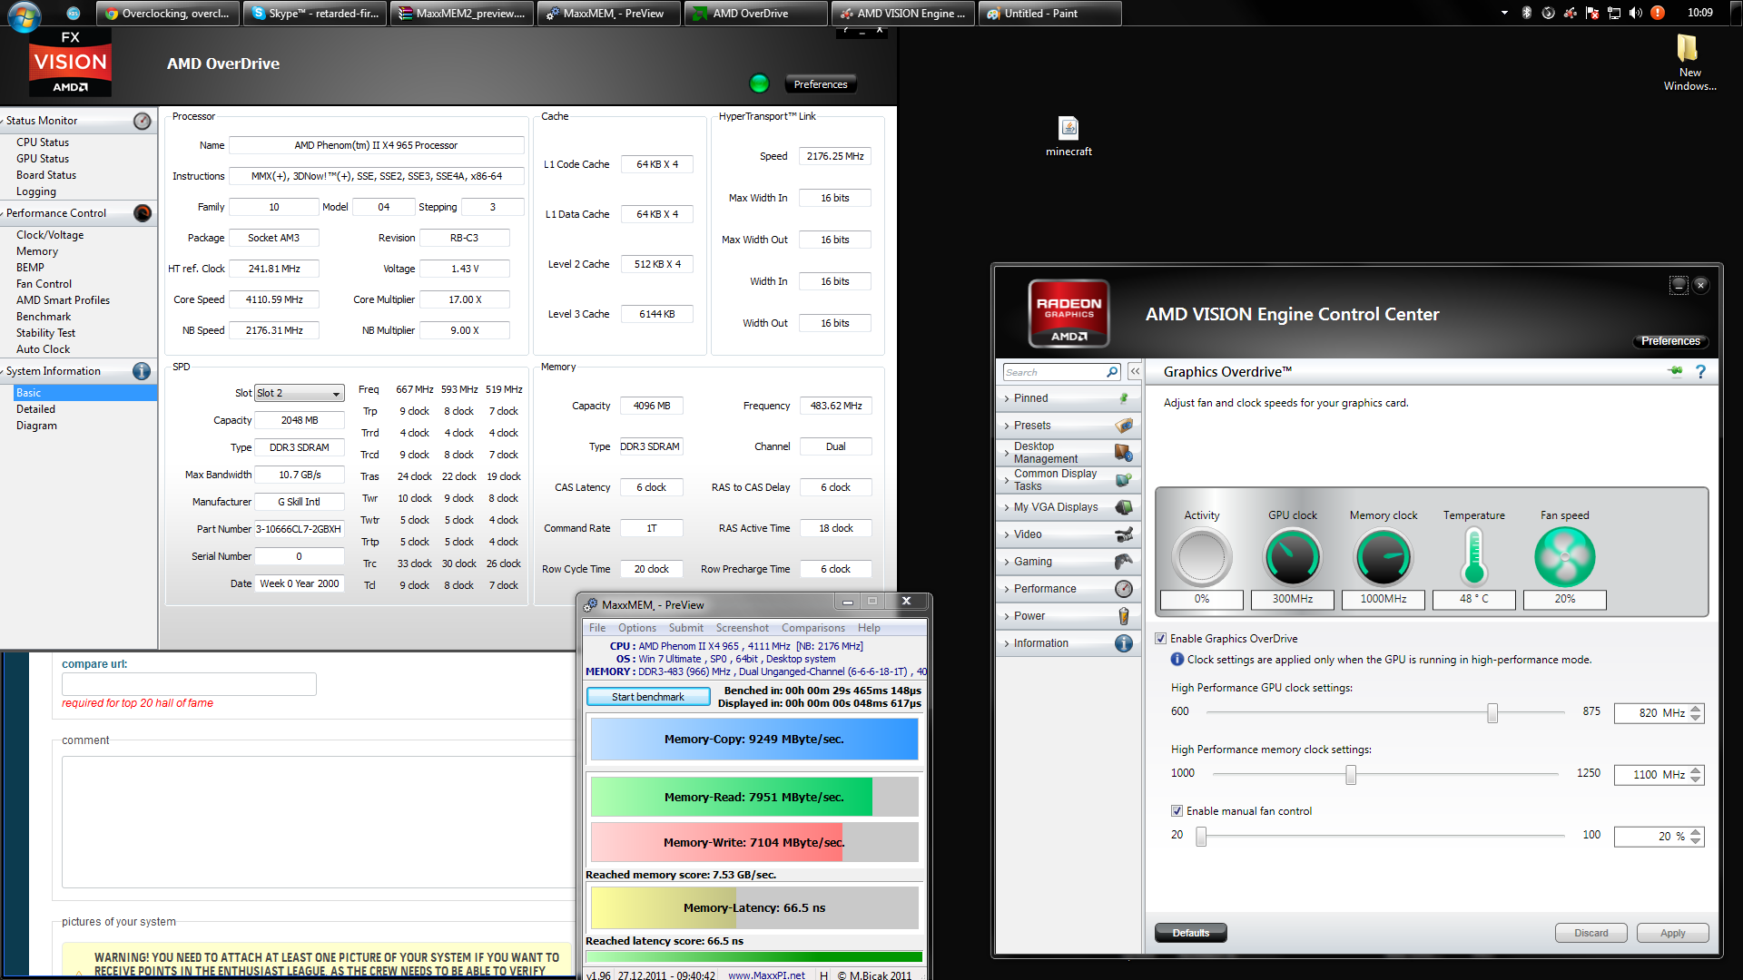
Task: Click the Temperature thermometer gauge
Action: click(1473, 557)
